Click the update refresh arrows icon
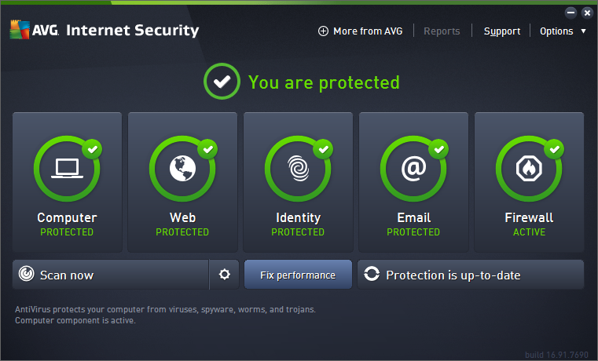The width and height of the screenshot is (598, 361). 372,275
